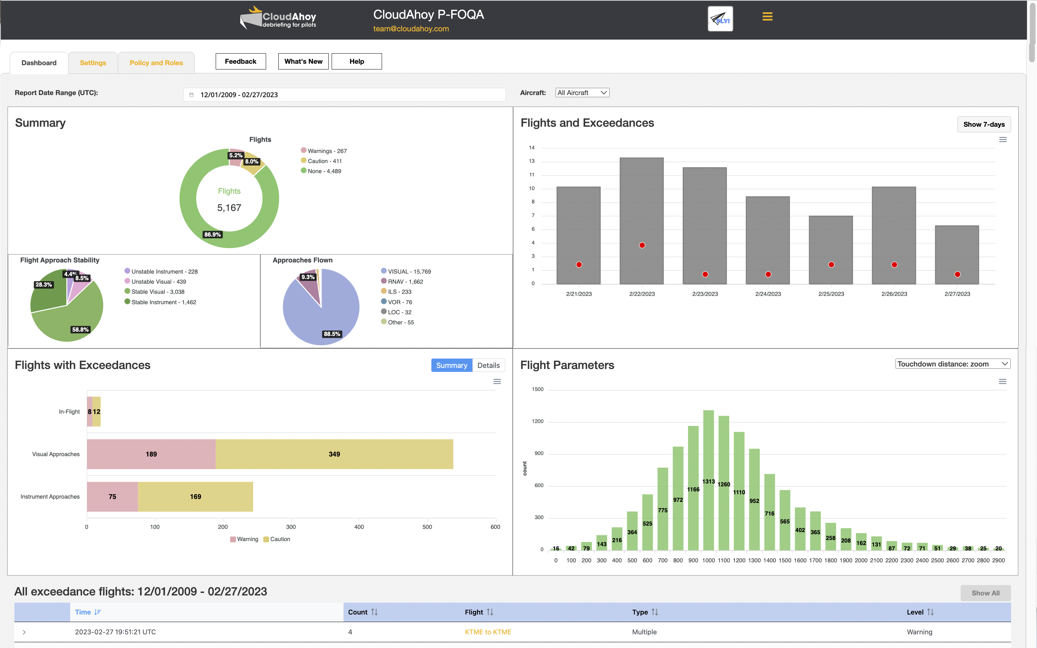Open the Policy and Roles tab
Viewport: 1037px width, 648px height.
[156, 63]
